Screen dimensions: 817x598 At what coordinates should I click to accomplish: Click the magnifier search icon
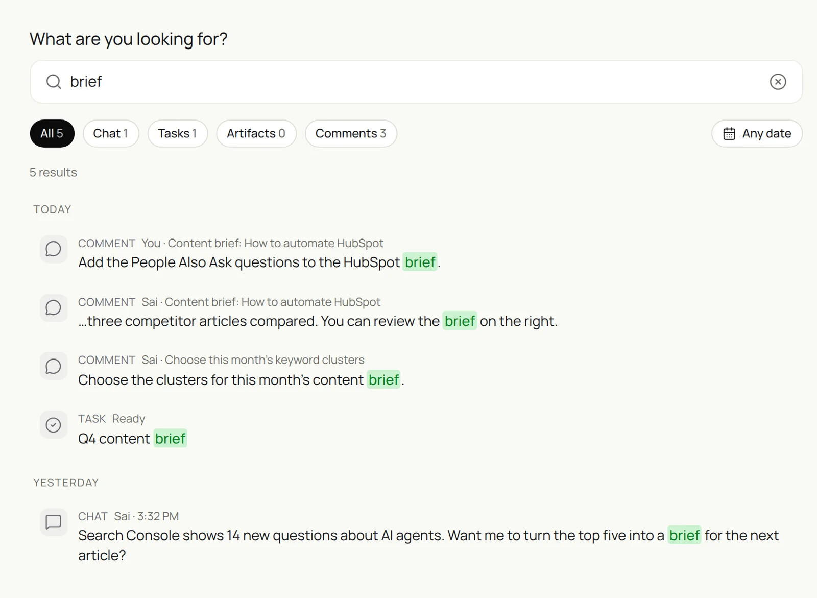coord(54,82)
